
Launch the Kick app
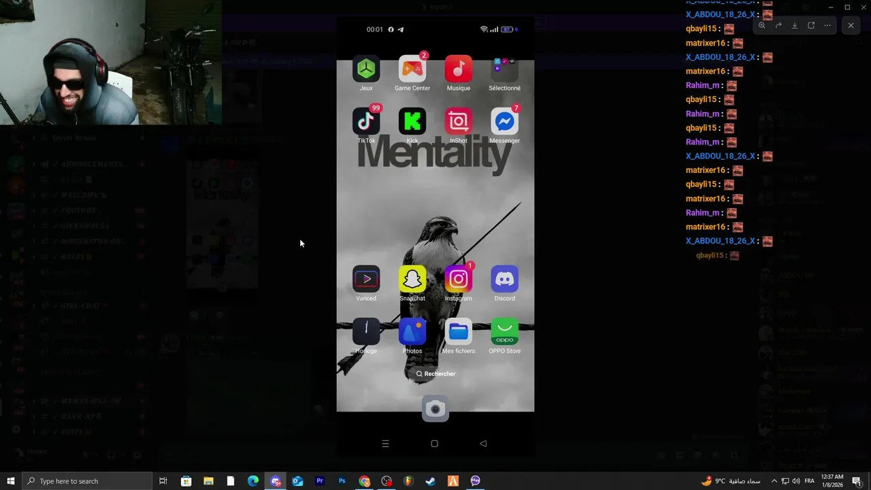[x=412, y=121]
